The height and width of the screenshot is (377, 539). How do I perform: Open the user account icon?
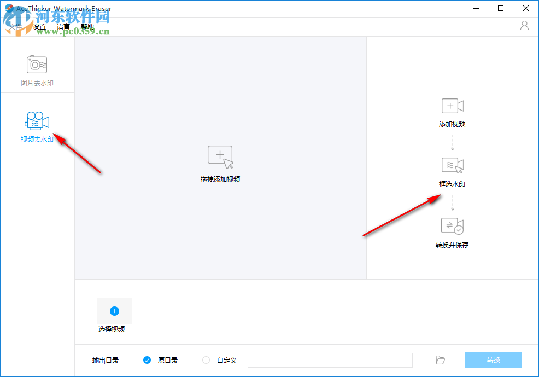pyautogui.click(x=524, y=25)
